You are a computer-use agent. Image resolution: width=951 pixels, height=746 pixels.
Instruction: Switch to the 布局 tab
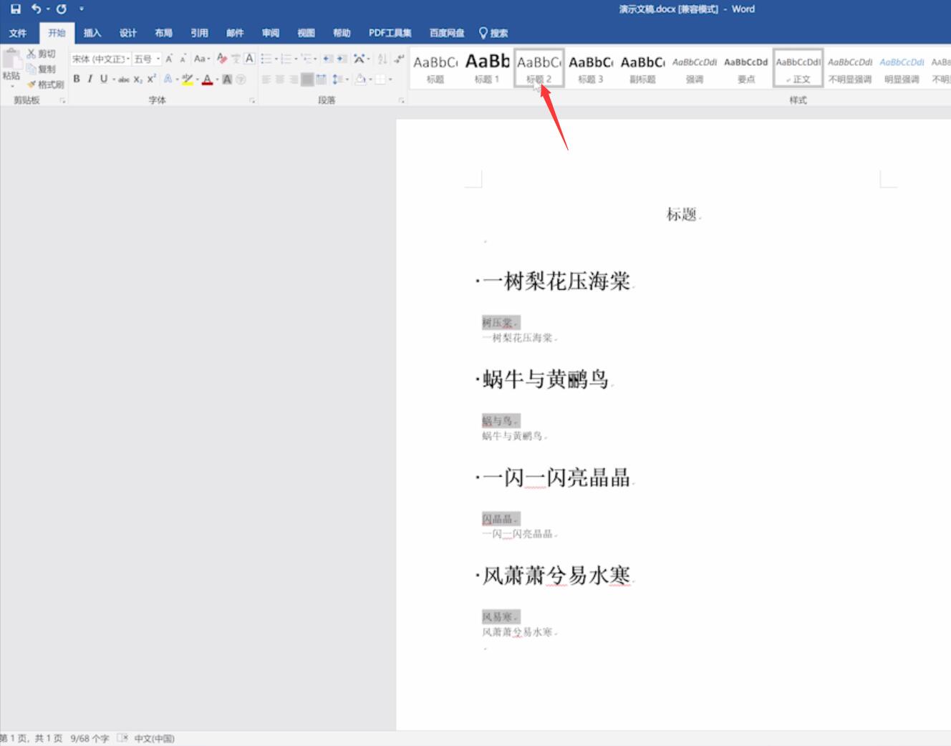tap(164, 33)
